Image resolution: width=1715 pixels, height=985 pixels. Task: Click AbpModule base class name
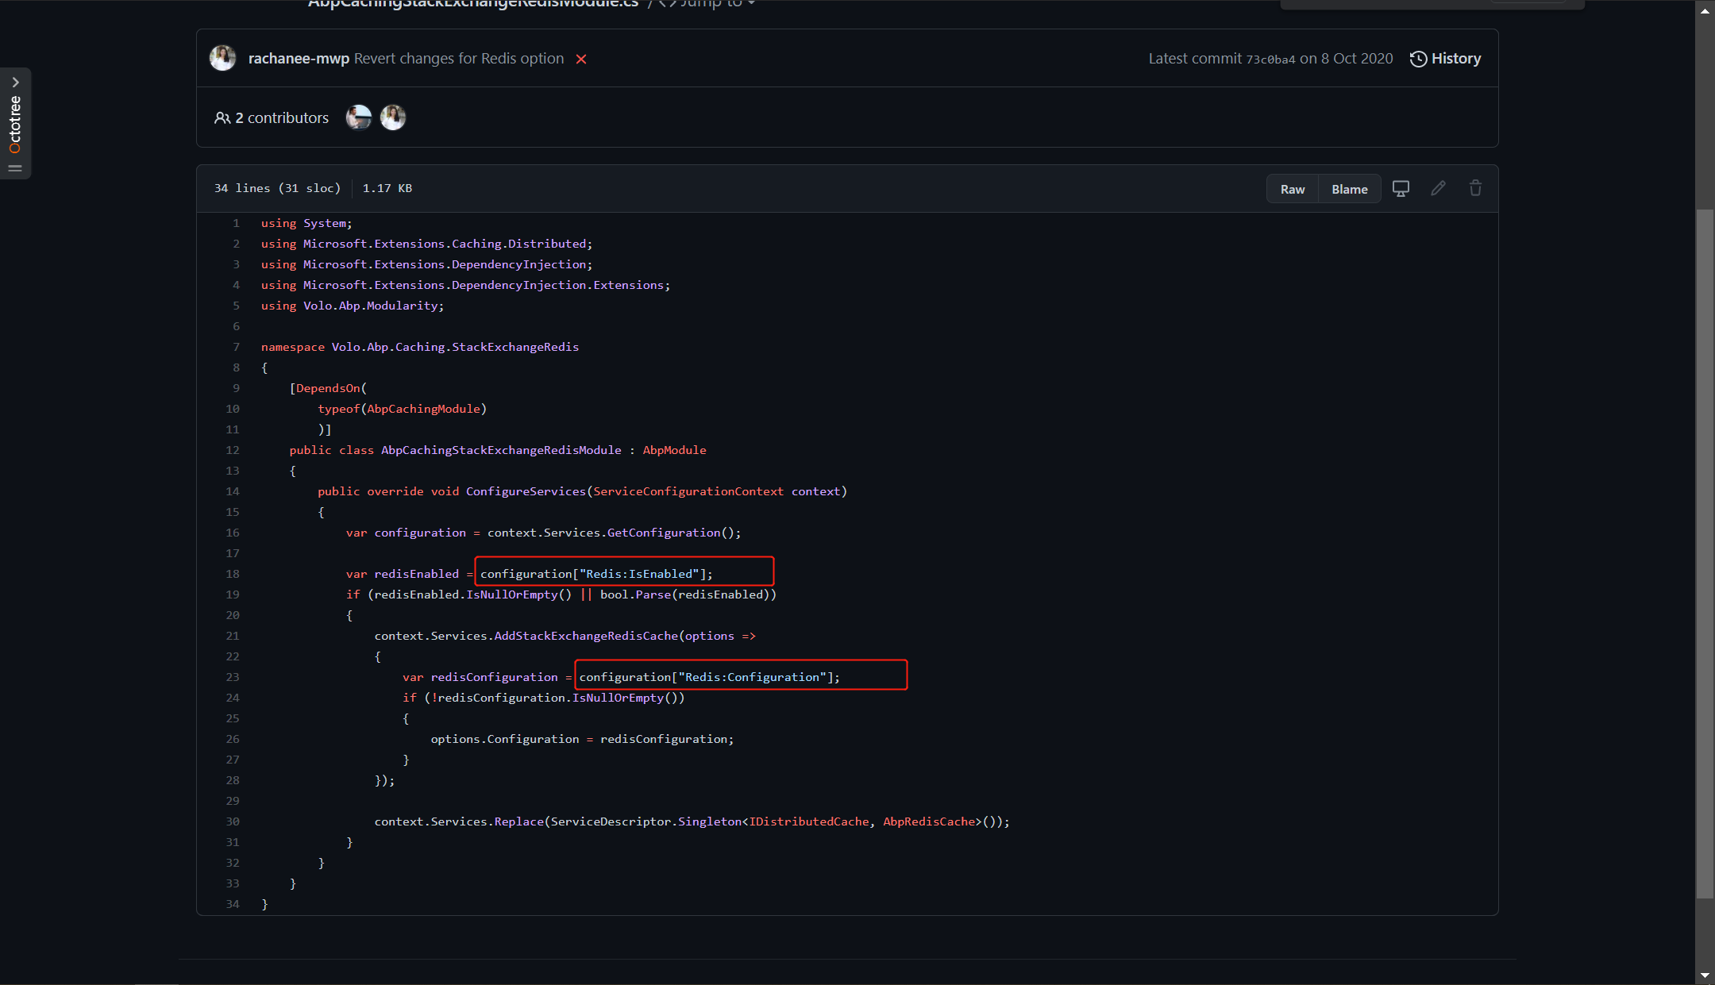[x=674, y=450]
